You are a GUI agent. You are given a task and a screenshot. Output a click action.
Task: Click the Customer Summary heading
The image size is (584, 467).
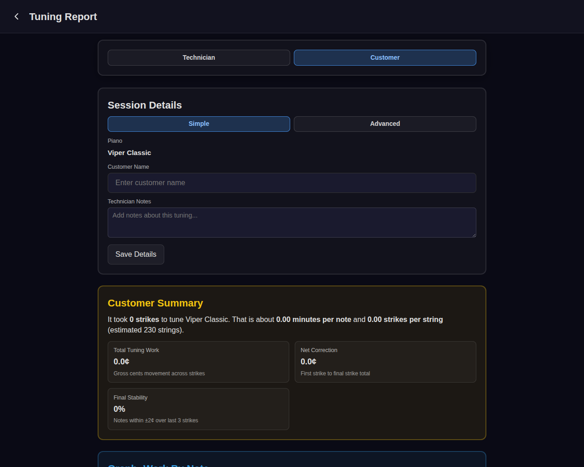pos(155,303)
